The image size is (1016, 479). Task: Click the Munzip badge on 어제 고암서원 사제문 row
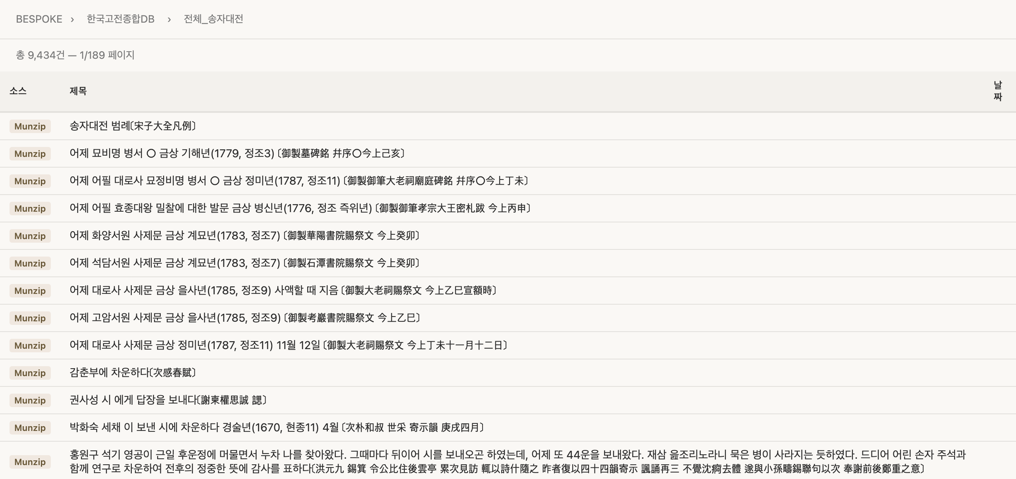pyautogui.click(x=29, y=318)
